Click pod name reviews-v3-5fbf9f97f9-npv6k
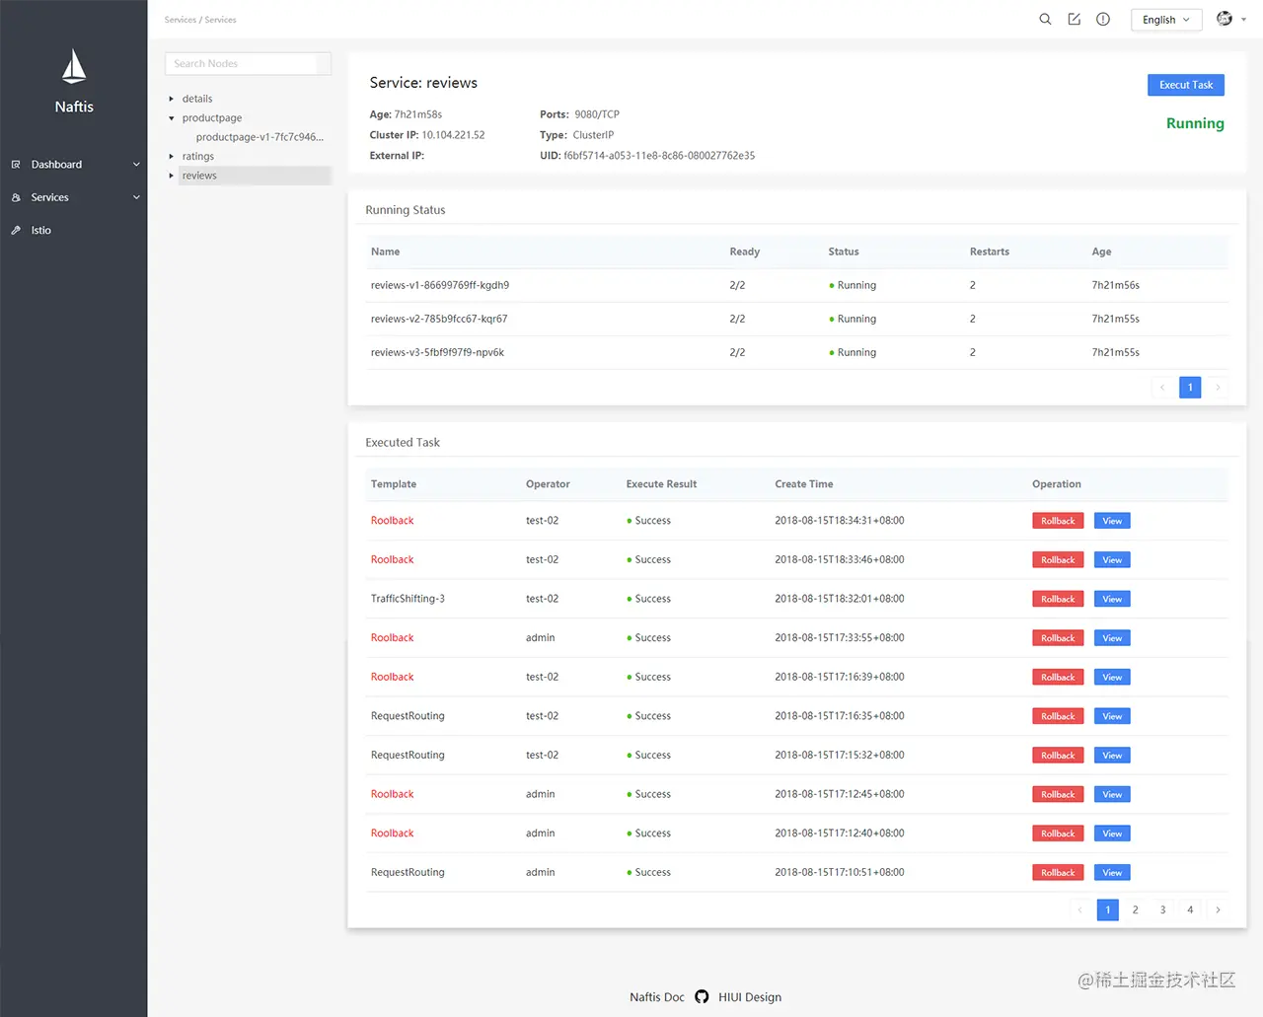 pyautogui.click(x=437, y=352)
